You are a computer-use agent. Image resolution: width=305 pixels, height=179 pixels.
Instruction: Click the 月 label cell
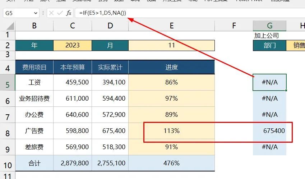click(110, 45)
